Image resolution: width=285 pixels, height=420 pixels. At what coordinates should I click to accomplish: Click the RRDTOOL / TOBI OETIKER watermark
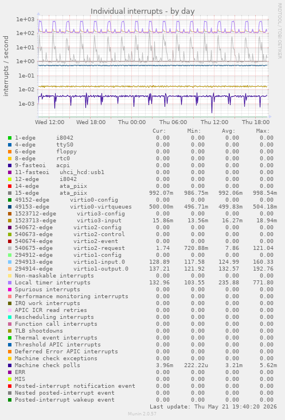279,31
